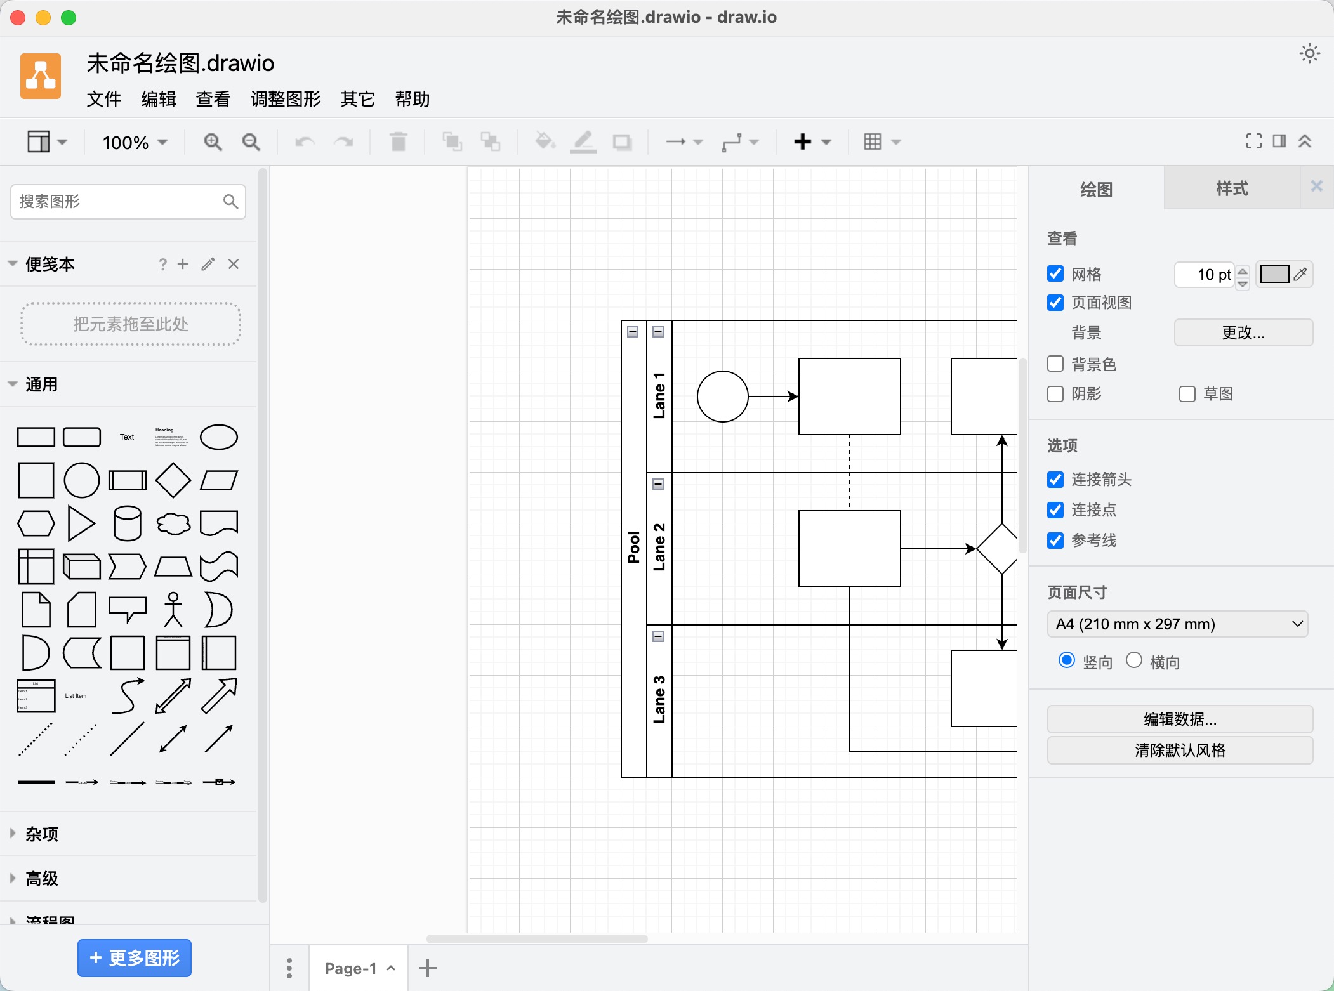
Task: Click the redo arrow icon
Action: click(x=343, y=141)
